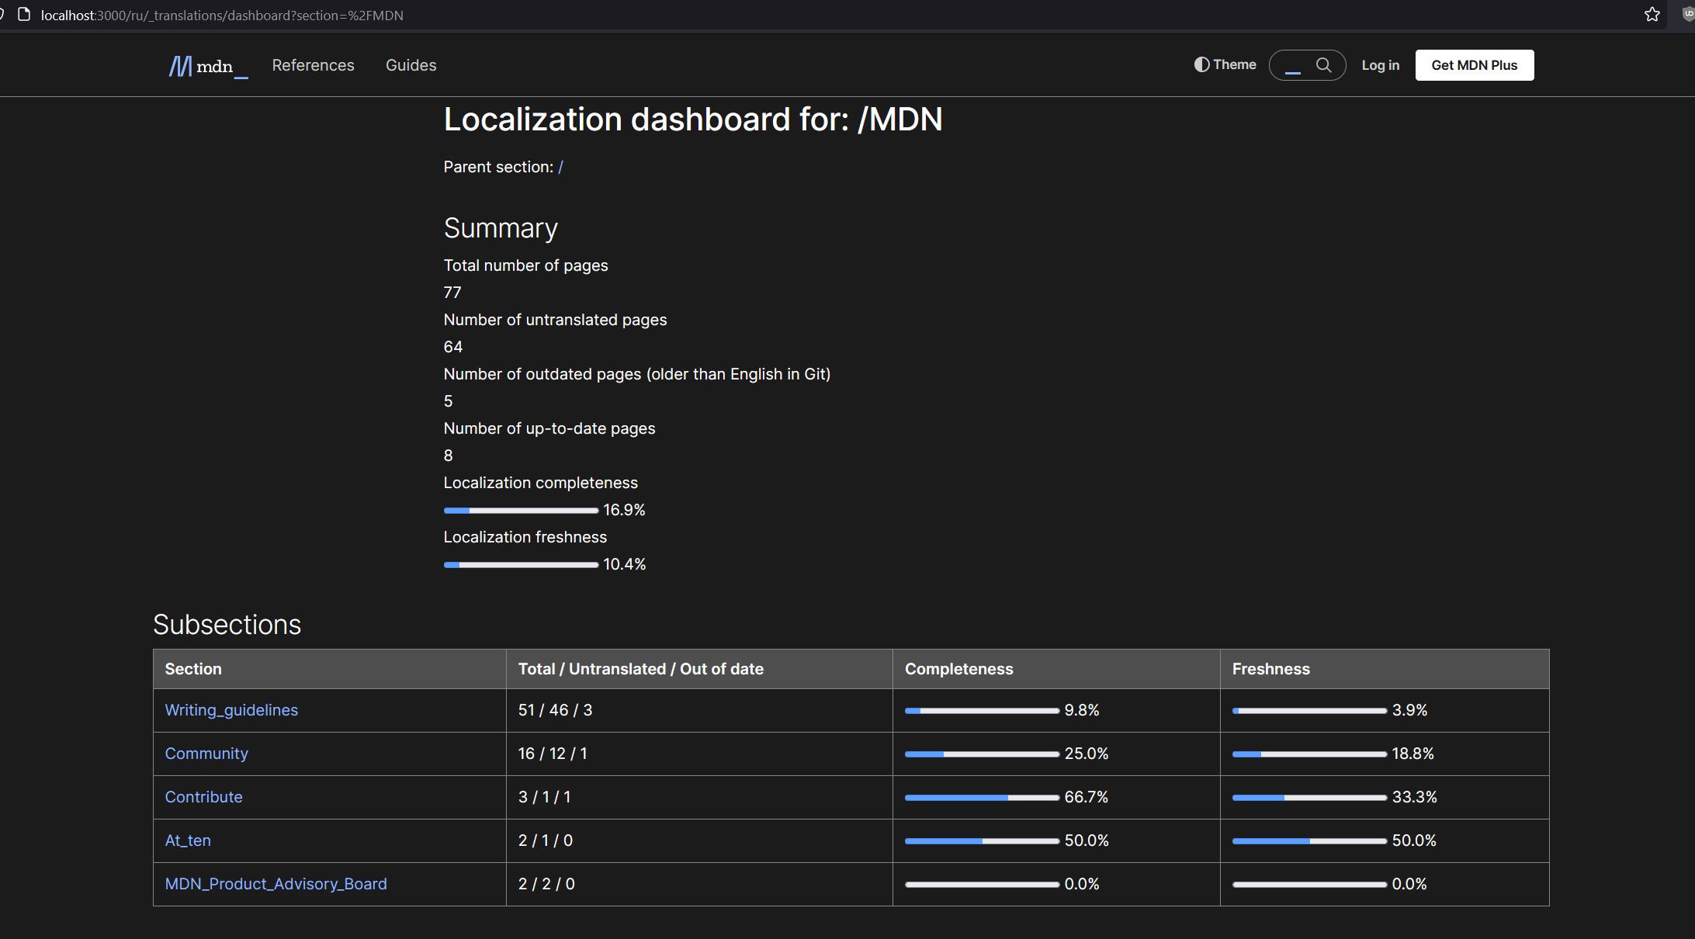Image resolution: width=1695 pixels, height=939 pixels.
Task: Click Get MDN Plus button
Action: [1475, 65]
